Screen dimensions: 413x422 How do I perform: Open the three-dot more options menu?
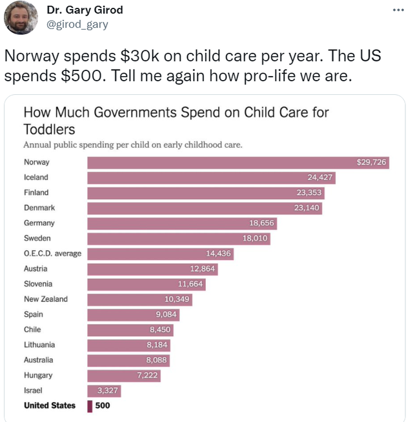point(398,10)
